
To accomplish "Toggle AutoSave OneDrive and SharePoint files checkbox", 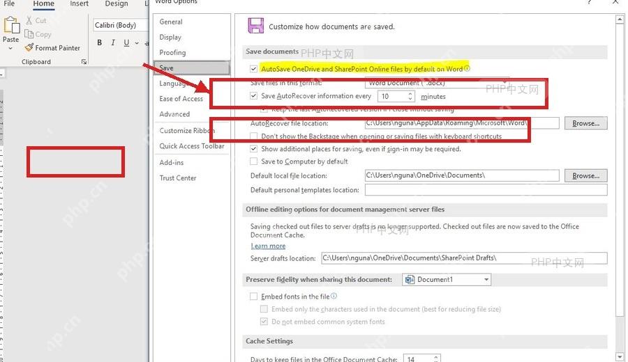I will [x=253, y=69].
